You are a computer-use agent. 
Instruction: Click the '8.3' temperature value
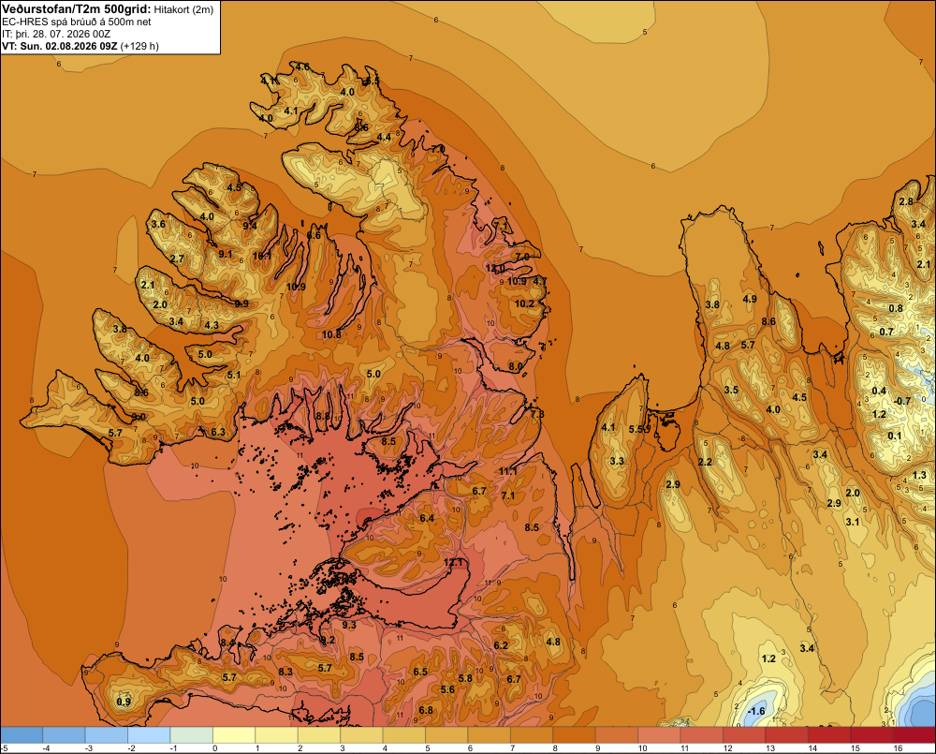pos(285,672)
